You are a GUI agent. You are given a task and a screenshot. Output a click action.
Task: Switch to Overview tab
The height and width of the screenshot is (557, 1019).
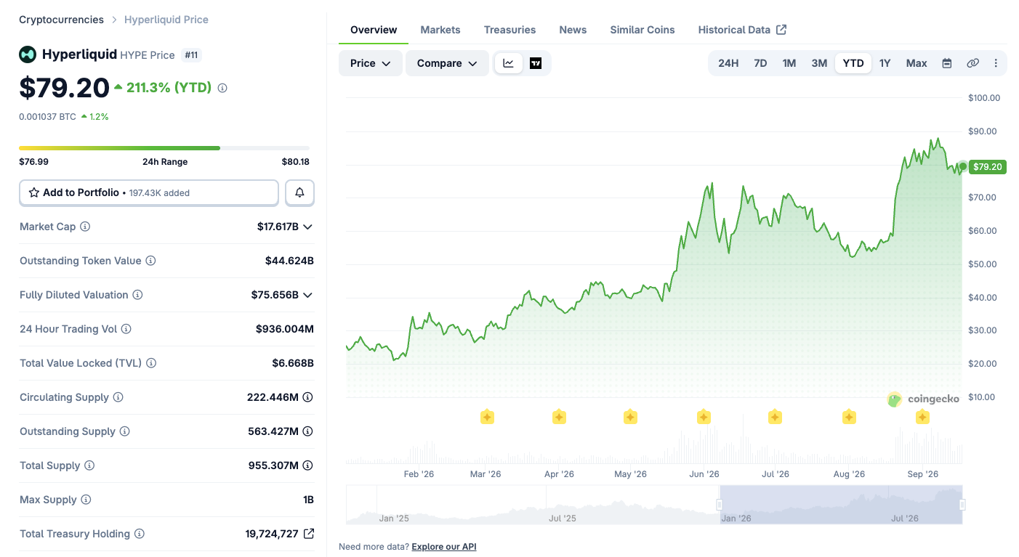tap(374, 30)
